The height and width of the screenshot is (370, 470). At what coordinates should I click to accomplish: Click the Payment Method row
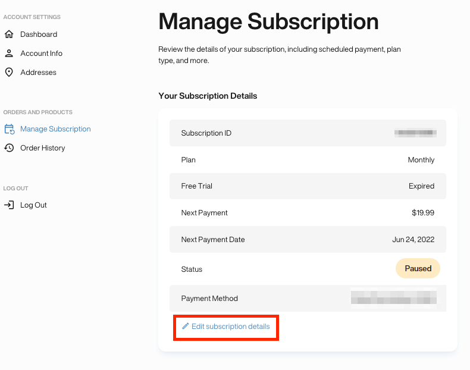coord(308,299)
